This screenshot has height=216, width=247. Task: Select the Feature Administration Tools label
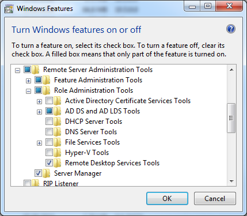pyautogui.click(x=98, y=80)
